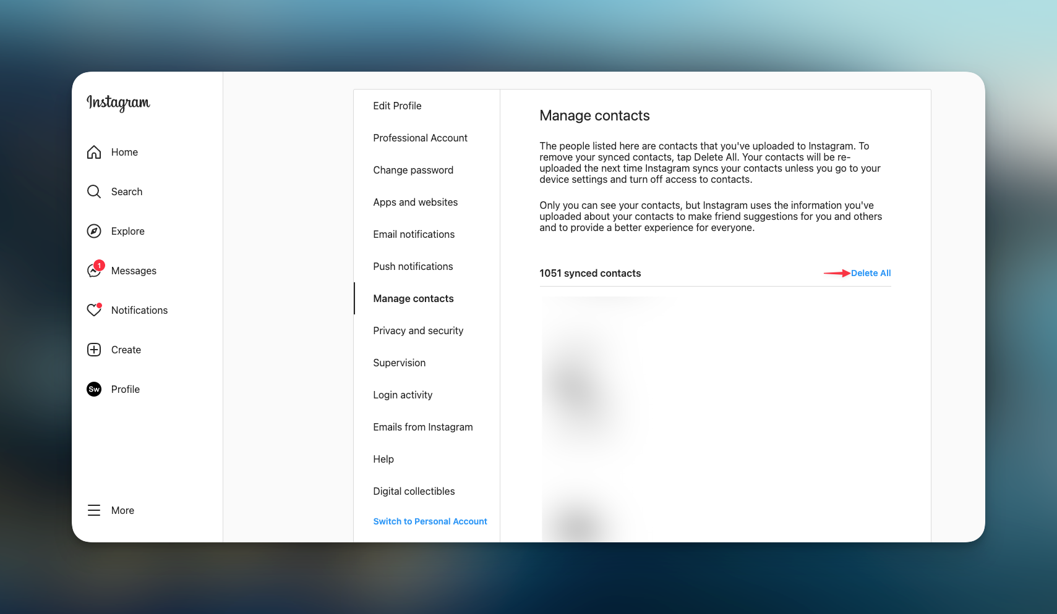Click the Manage contacts heading
This screenshot has height=614, width=1057.
pos(594,116)
